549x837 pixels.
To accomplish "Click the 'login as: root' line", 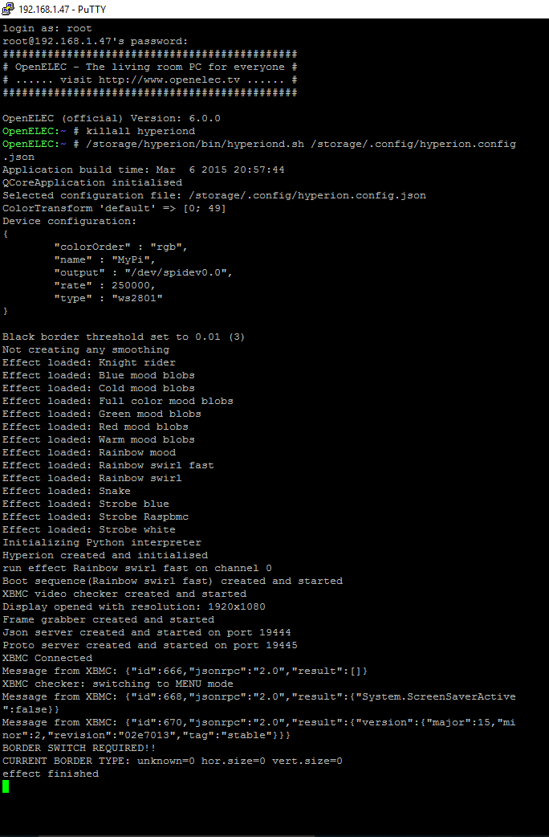I will click(x=47, y=28).
